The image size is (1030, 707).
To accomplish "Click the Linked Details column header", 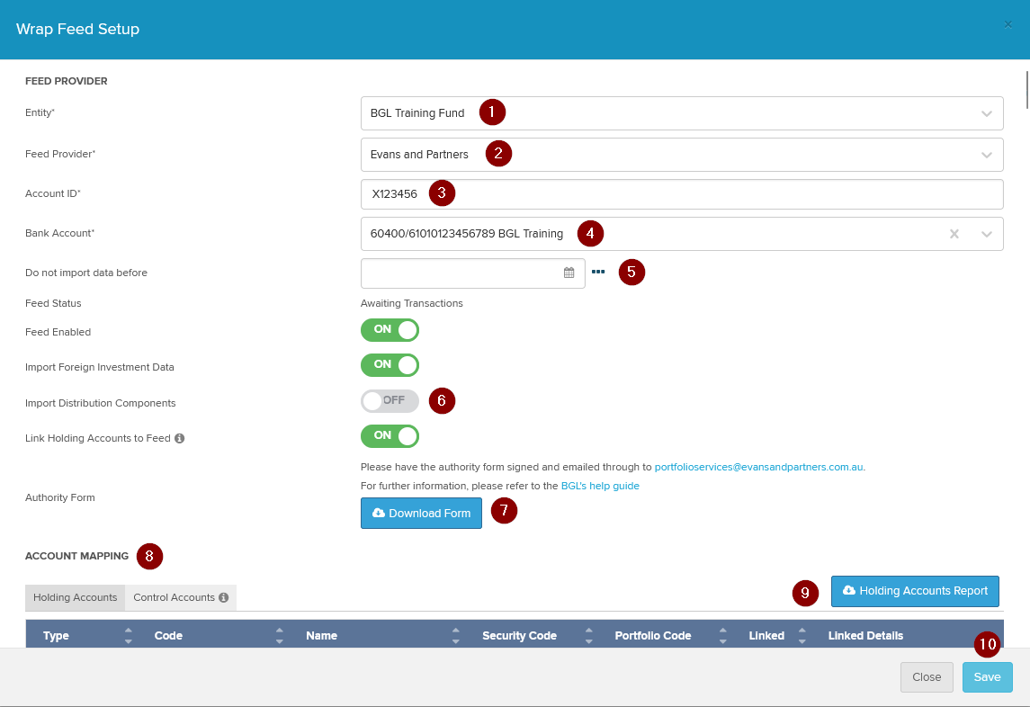I will pos(865,635).
